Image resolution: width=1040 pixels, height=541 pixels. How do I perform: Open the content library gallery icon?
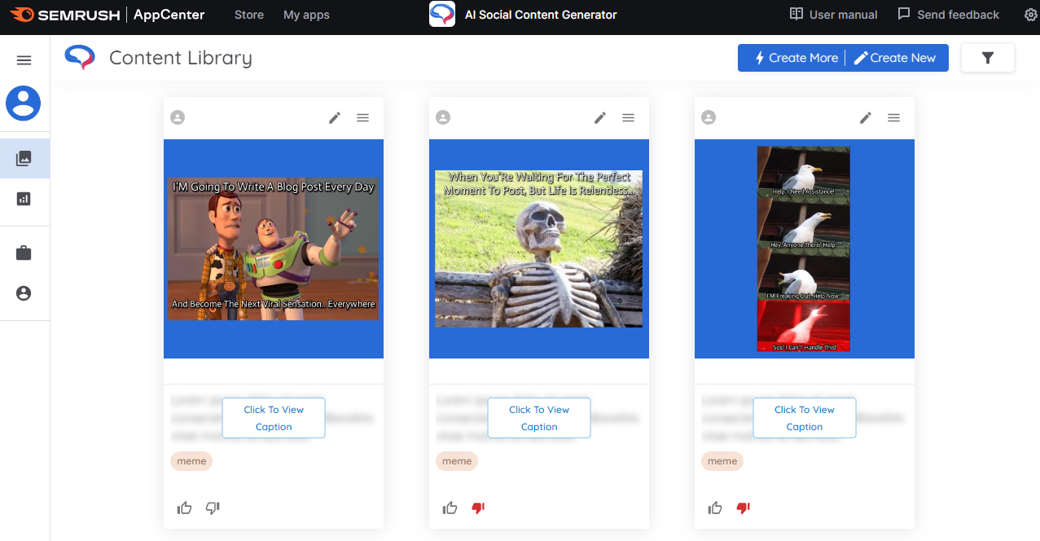(x=24, y=158)
